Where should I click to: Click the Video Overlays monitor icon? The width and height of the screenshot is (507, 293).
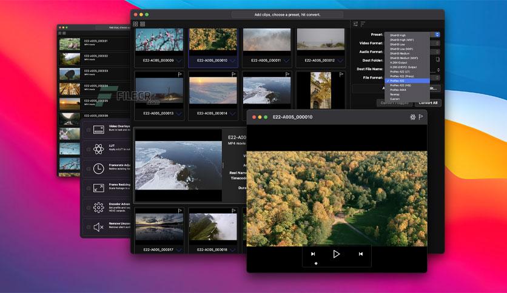click(x=99, y=130)
